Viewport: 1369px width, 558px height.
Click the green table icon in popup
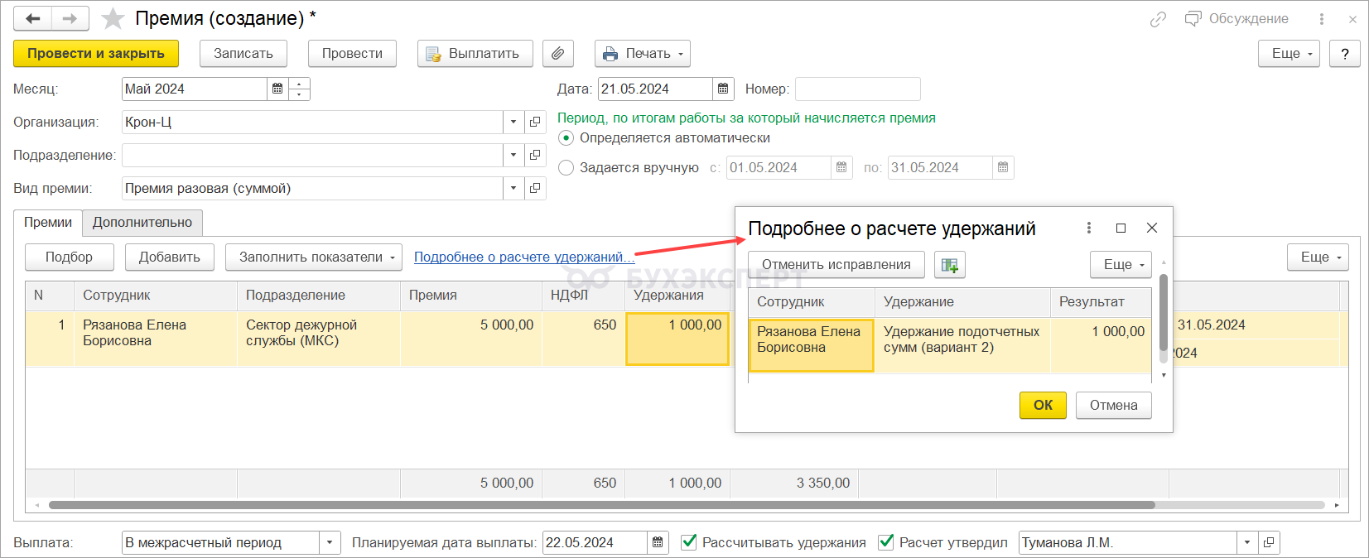[949, 265]
